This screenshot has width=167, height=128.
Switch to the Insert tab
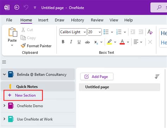coord(43,20)
